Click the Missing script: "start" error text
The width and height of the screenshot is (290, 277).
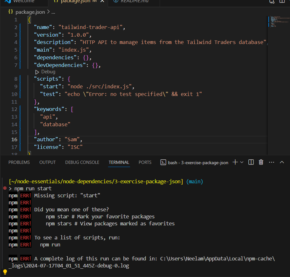(x=67, y=196)
